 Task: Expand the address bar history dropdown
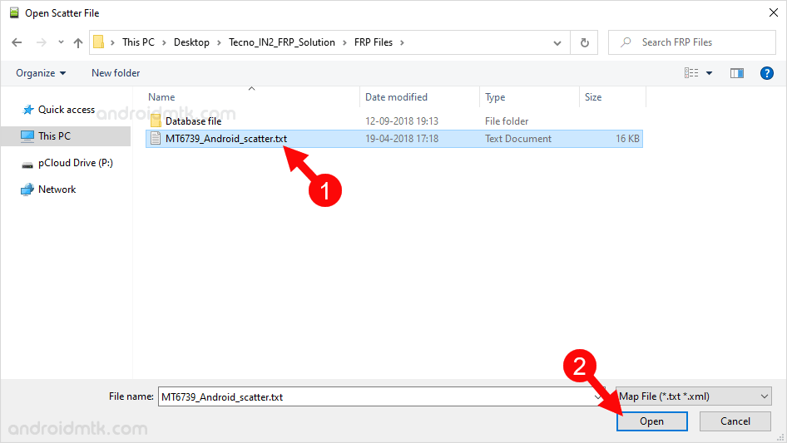click(557, 42)
